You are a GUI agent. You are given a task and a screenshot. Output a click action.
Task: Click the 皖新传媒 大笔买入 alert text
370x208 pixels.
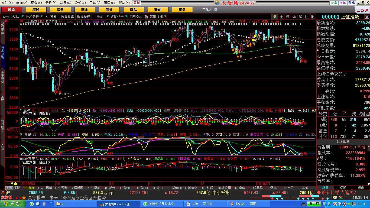point(339,193)
